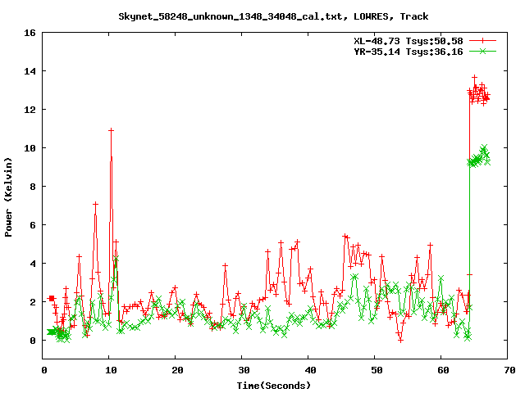Viewport: 525px width, 393px height.
Task: Click the green legend line sample
Action: point(482,51)
